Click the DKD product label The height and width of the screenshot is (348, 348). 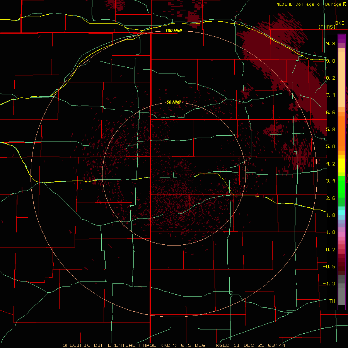[340, 23]
